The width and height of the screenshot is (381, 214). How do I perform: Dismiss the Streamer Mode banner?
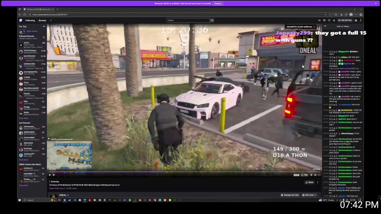(376, 3)
